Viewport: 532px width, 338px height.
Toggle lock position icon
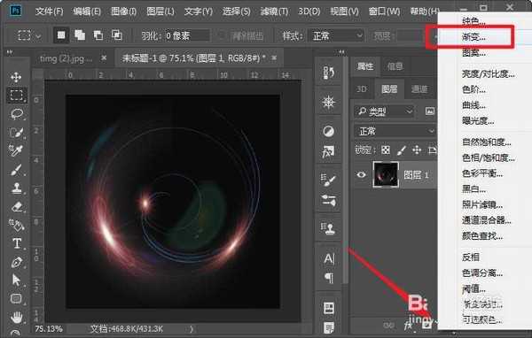point(417,150)
